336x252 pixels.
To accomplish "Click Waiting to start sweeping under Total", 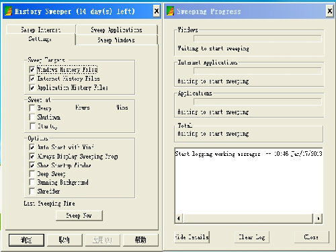I will [213, 134].
